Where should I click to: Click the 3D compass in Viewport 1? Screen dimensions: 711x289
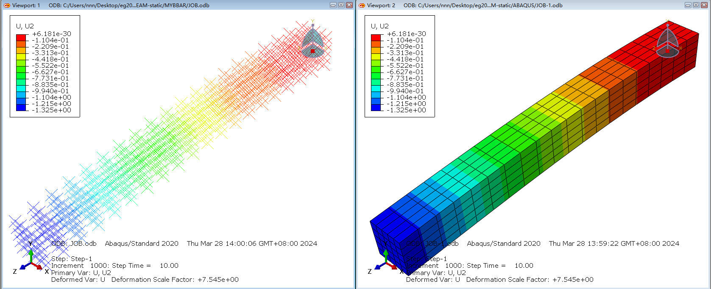[312, 41]
